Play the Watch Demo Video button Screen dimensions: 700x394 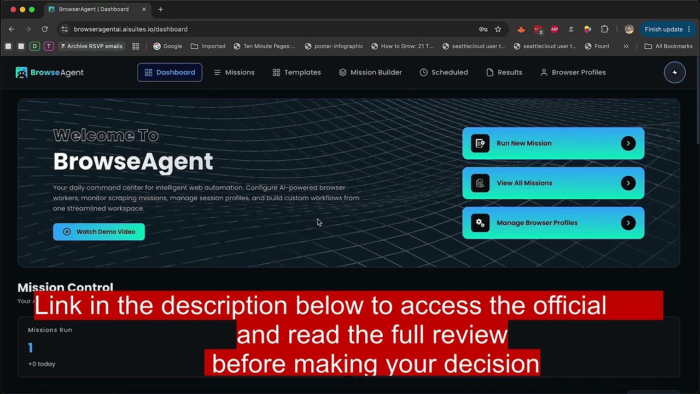[99, 231]
